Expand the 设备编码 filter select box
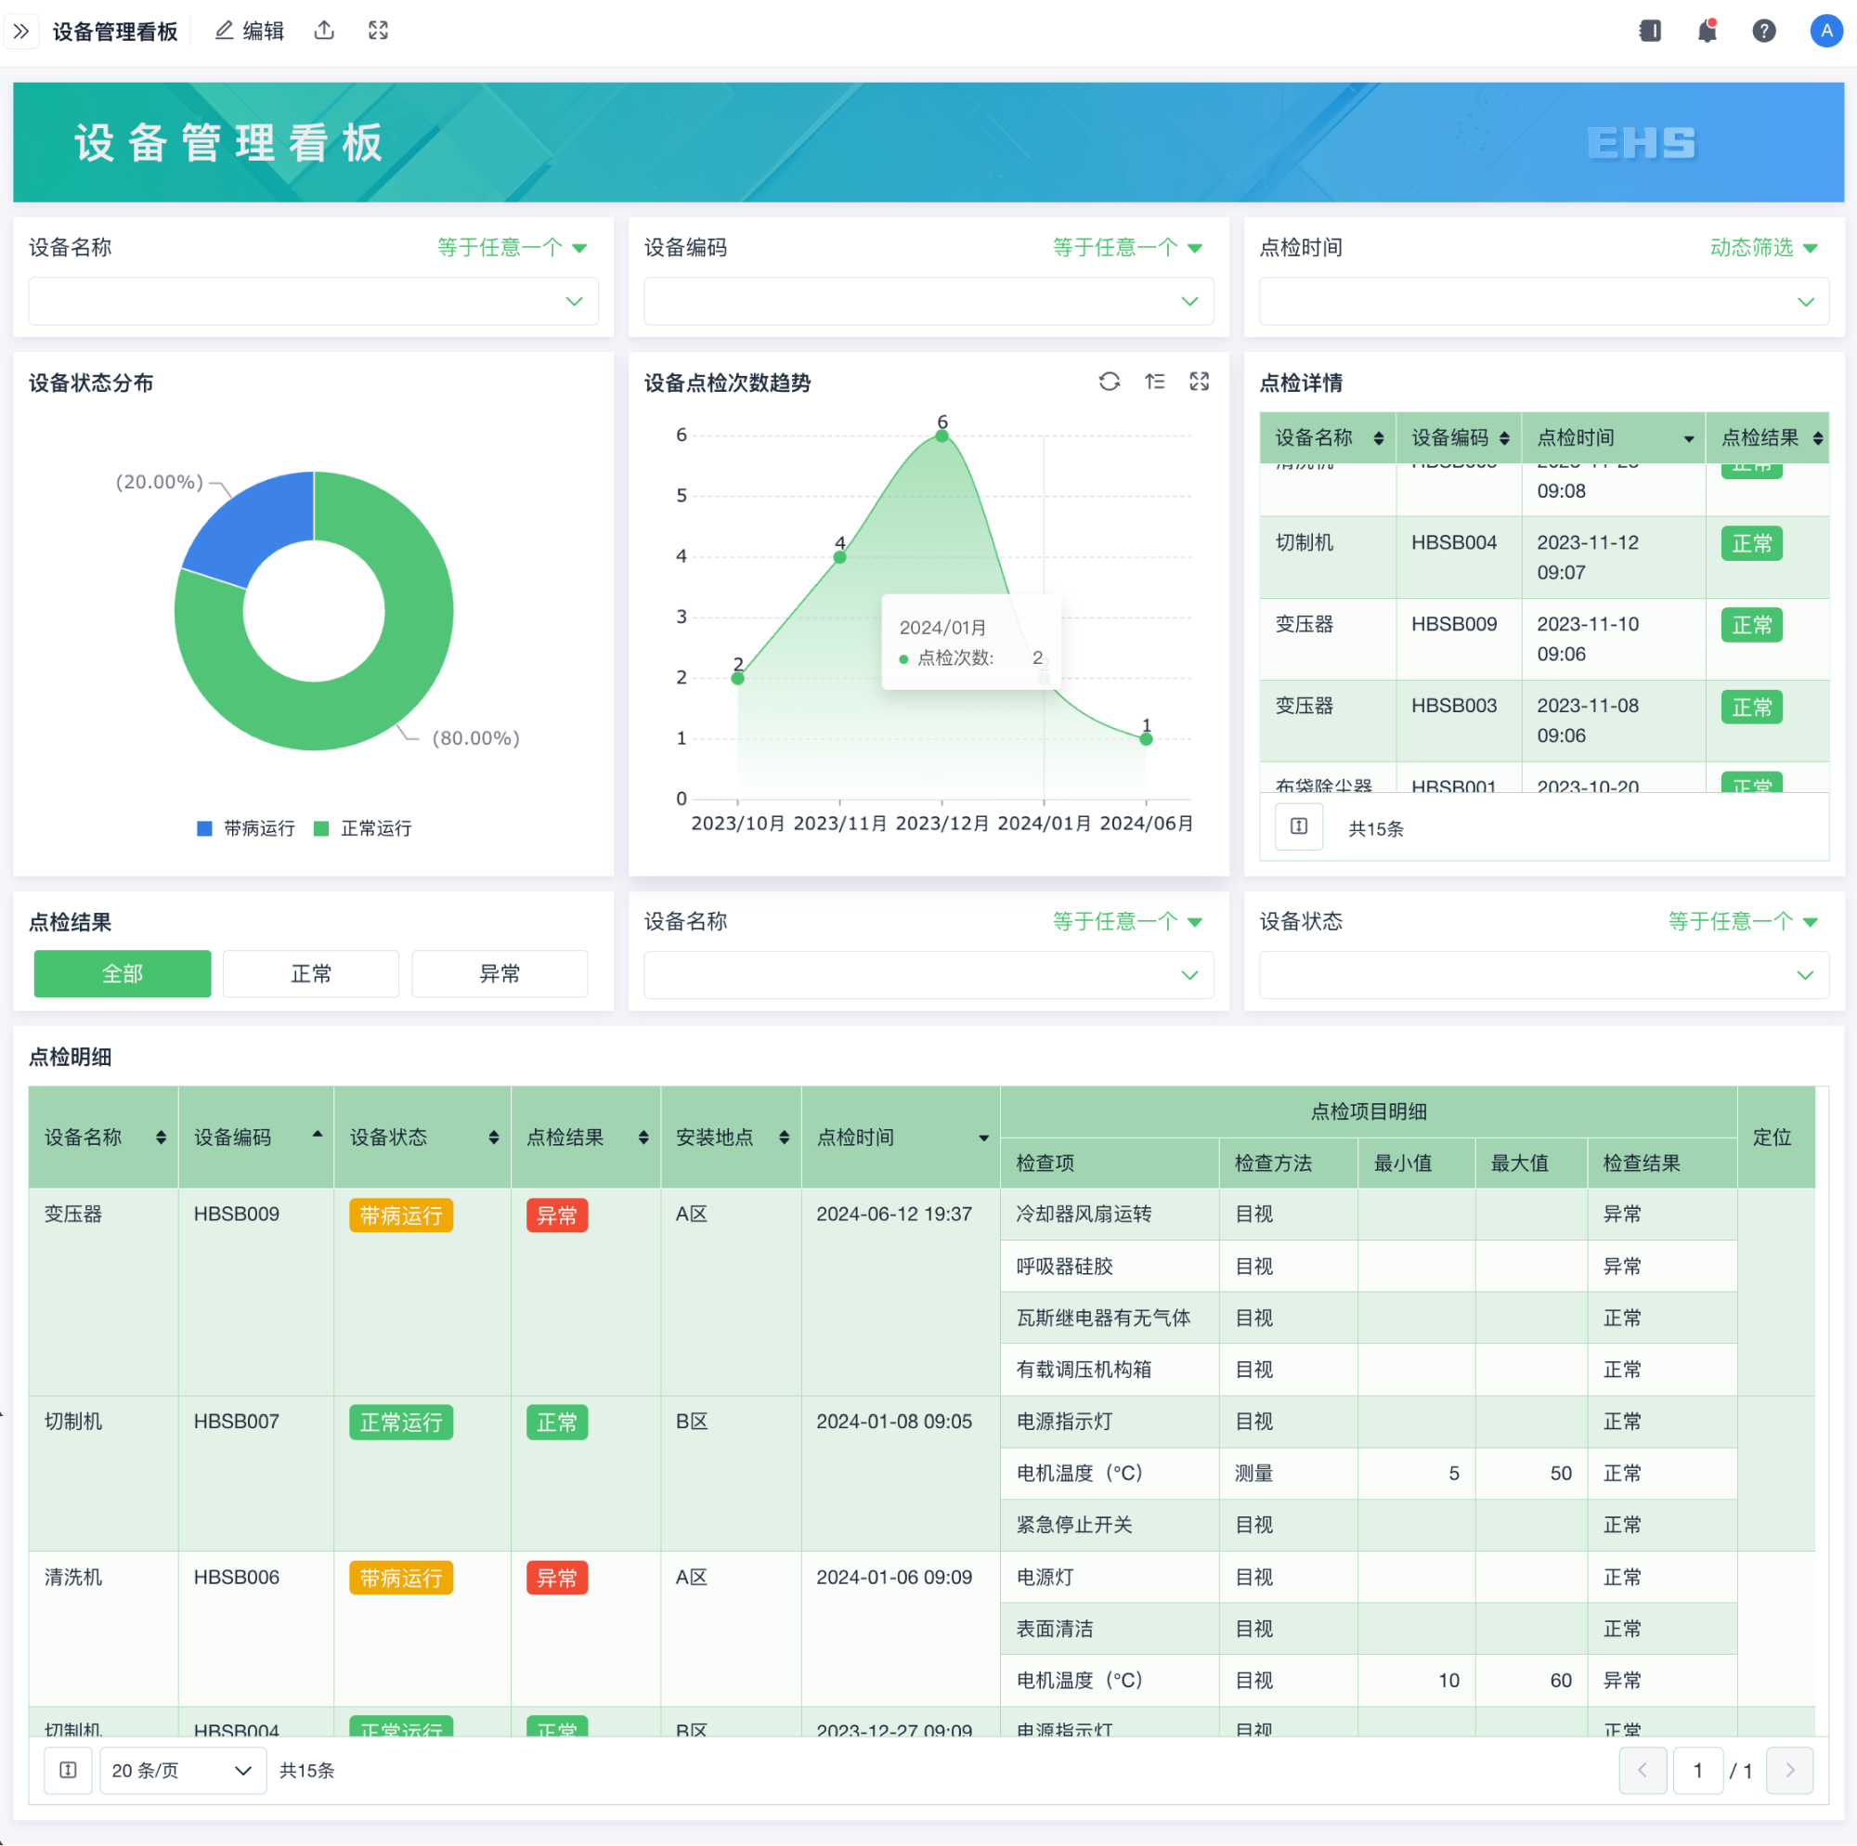The width and height of the screenshot is (1857, 1846). tap(928, 302)
